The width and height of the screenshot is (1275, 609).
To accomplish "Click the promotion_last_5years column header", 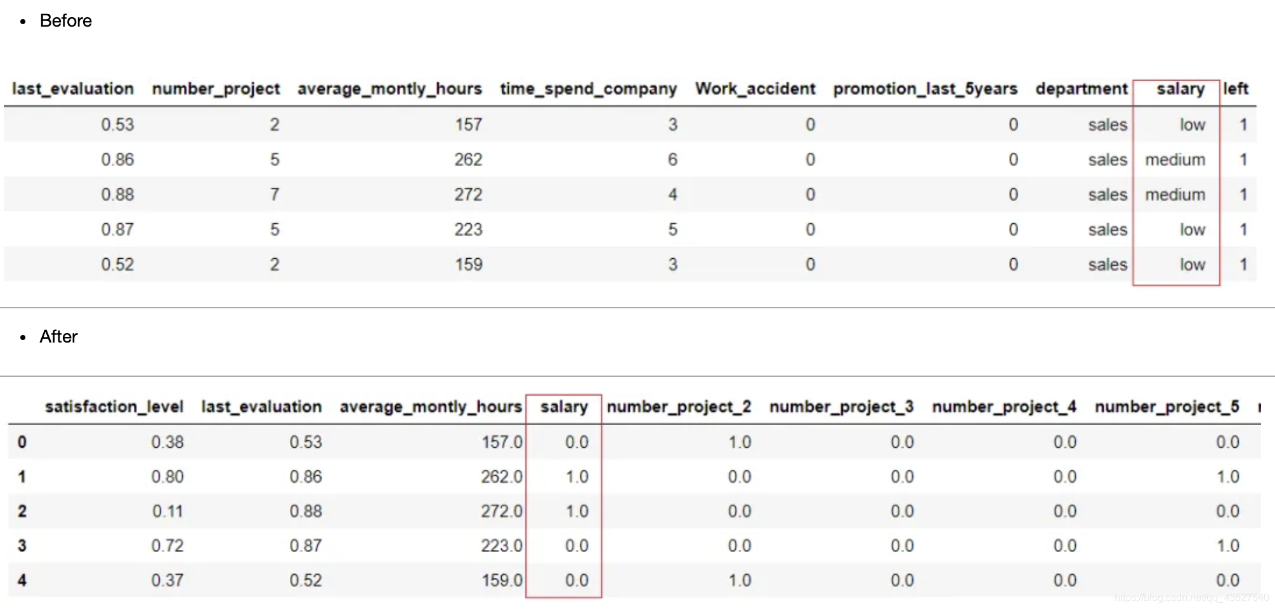I will (x=925, y=89).
